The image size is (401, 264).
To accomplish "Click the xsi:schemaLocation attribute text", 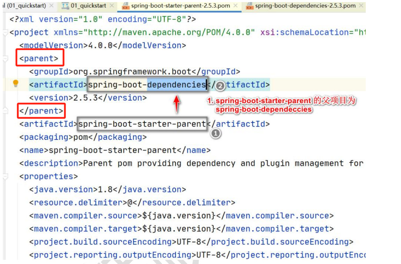I will coord(305,32).
